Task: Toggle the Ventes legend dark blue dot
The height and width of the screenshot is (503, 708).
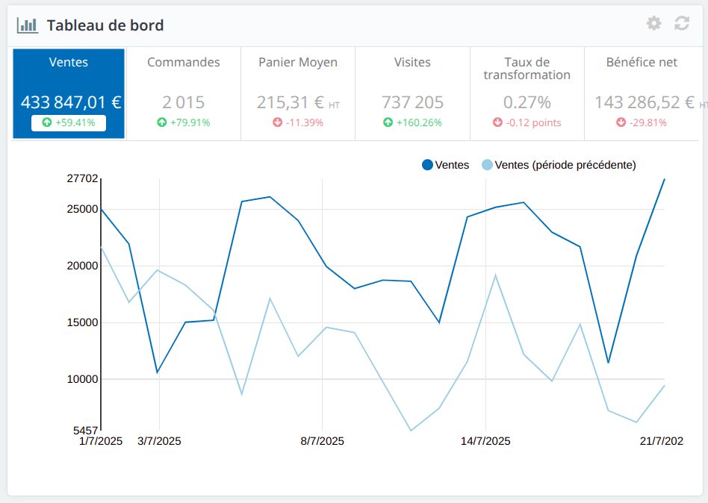Action: tap(427, 165)
